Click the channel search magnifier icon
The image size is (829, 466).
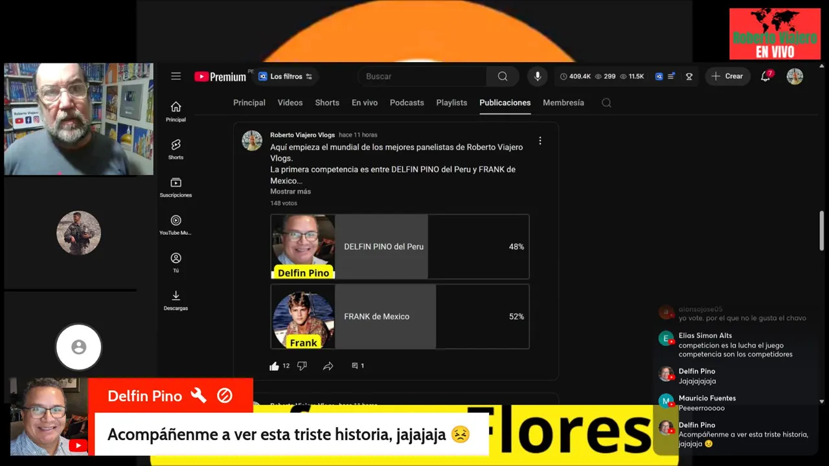[x=606, y=103]
